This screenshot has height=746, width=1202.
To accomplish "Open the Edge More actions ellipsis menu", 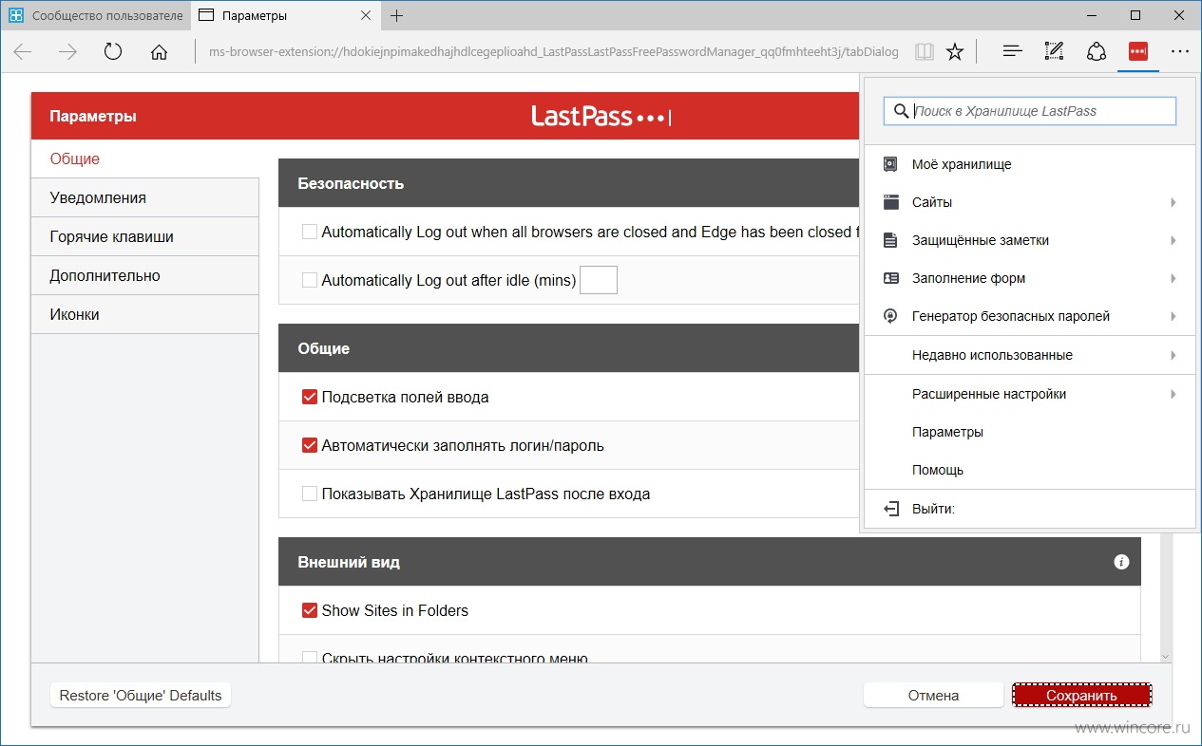I will (x=1179, y=52).
